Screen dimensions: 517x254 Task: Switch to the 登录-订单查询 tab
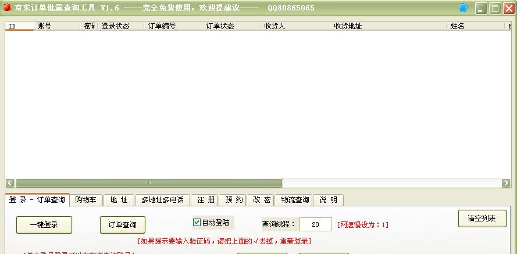(x=37, y=200)
